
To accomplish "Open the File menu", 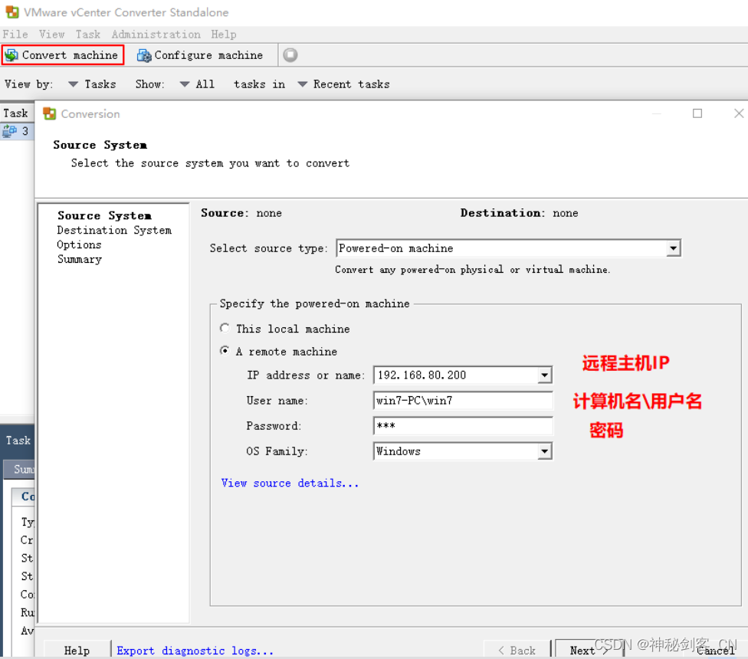I will point(15,34).
